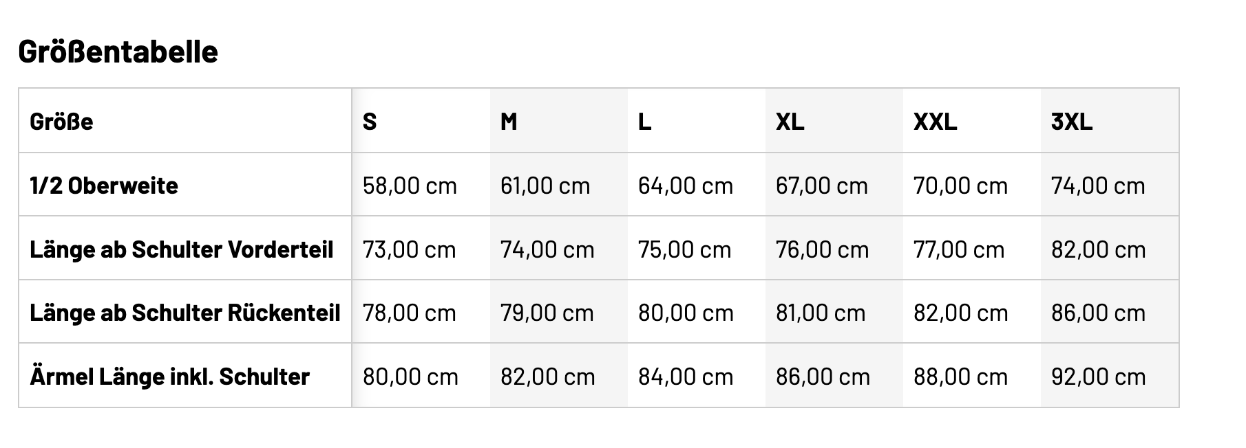Image resolution: width=1246 pixels, height=448 pixels.
Task: Select Ärmel Länge inkl. Schulter row label
Action: (170, 377)
